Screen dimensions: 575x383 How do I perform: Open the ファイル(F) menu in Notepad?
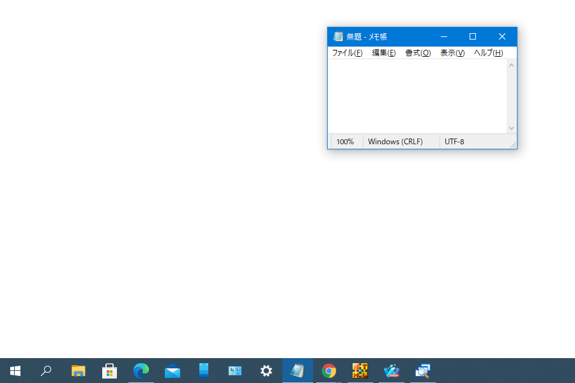(347, 53)
